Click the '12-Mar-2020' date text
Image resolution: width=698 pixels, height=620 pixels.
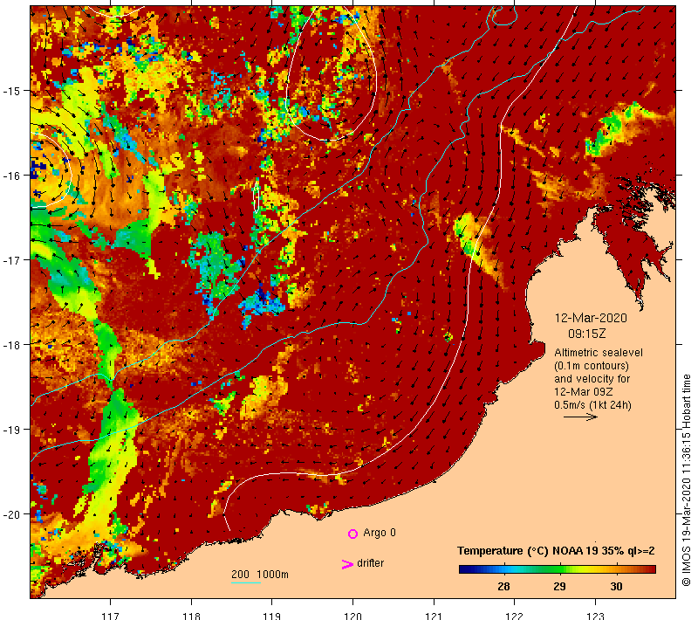[591, 318]
